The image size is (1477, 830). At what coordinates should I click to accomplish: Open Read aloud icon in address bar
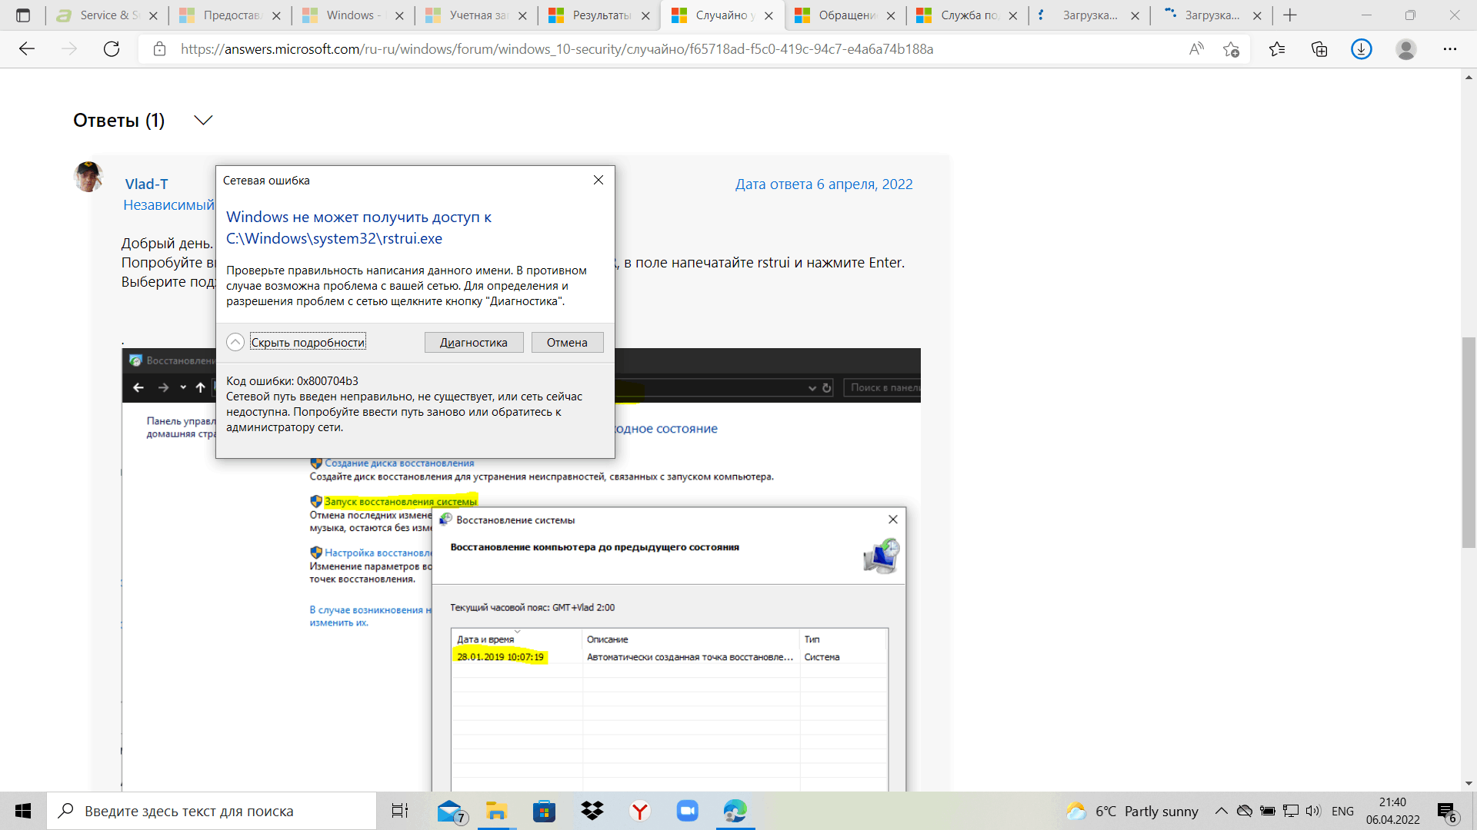click(1196, 49)
